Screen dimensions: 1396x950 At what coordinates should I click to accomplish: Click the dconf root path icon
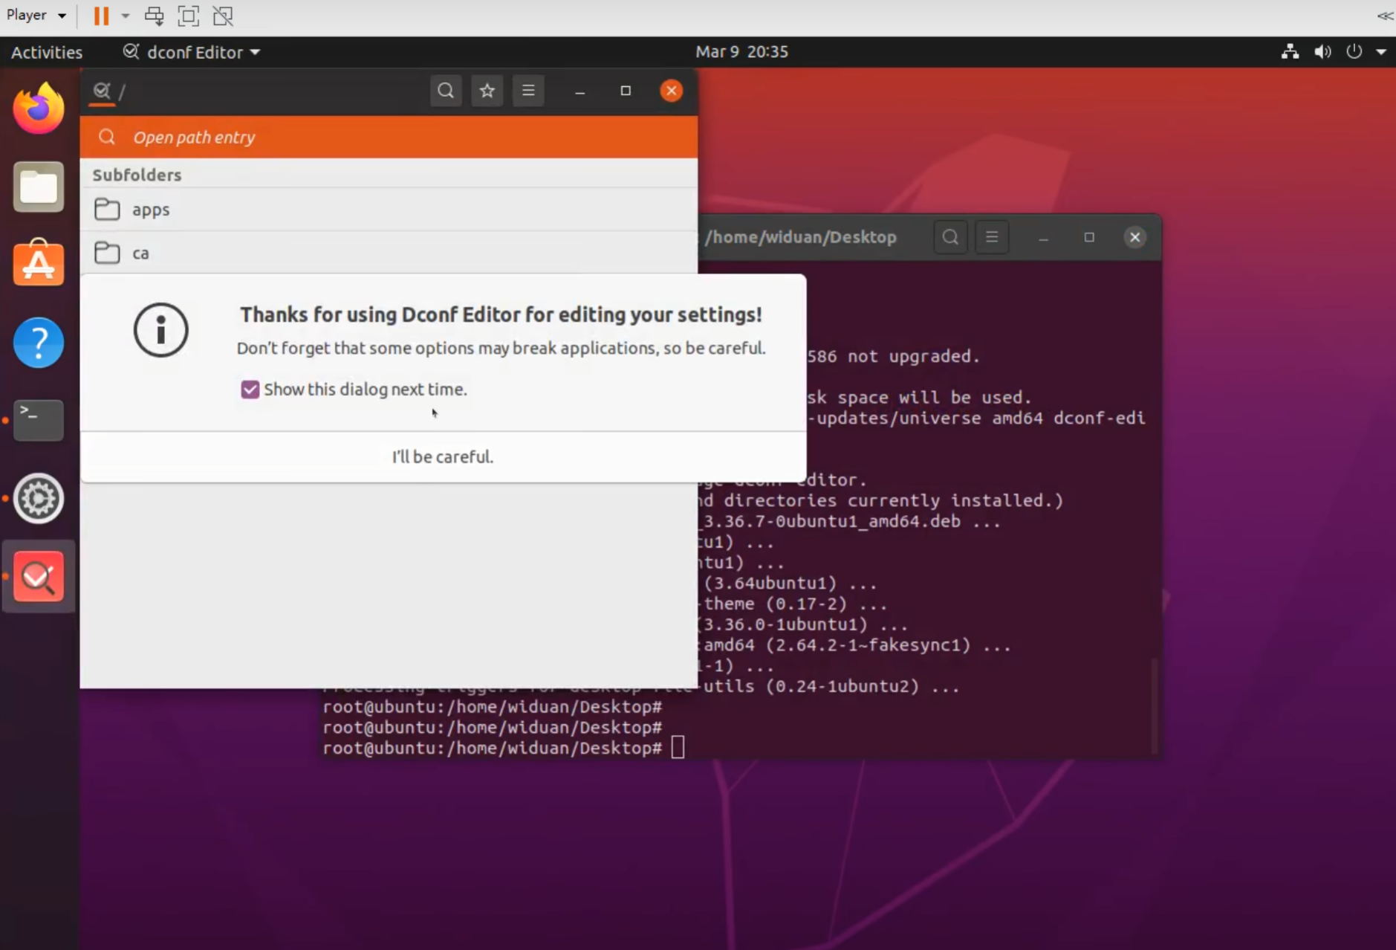[x=102, y=91]
